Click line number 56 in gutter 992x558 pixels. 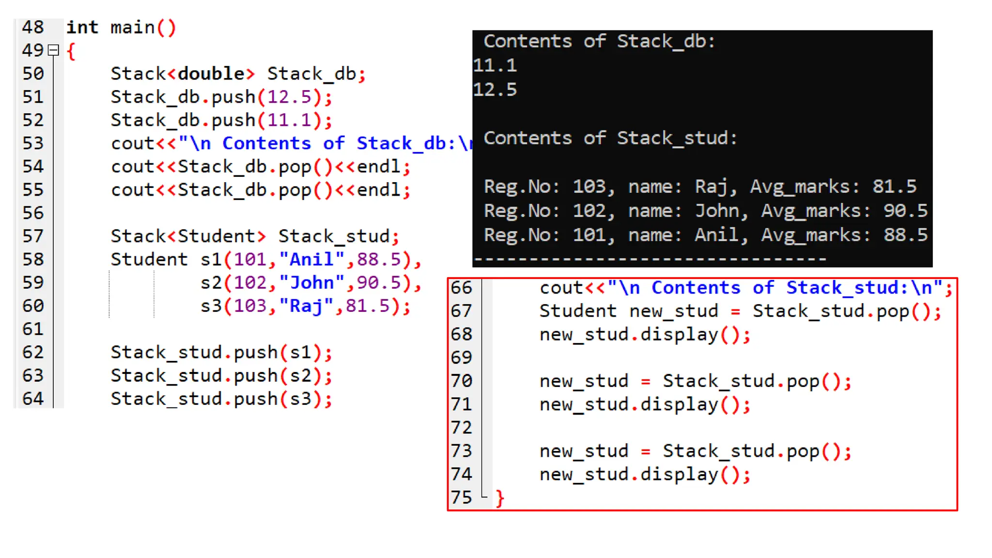click(x=33, y=213)
